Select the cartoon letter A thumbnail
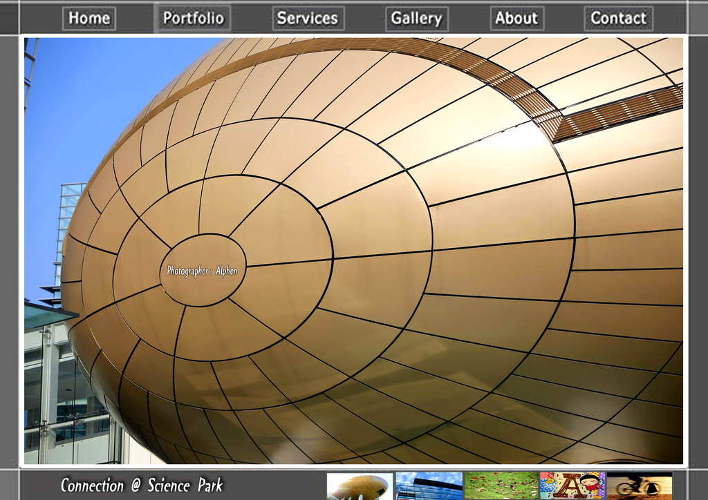 (572, 486)
